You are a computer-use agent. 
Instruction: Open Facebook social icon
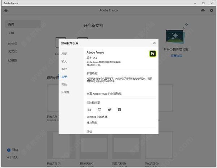119,110
